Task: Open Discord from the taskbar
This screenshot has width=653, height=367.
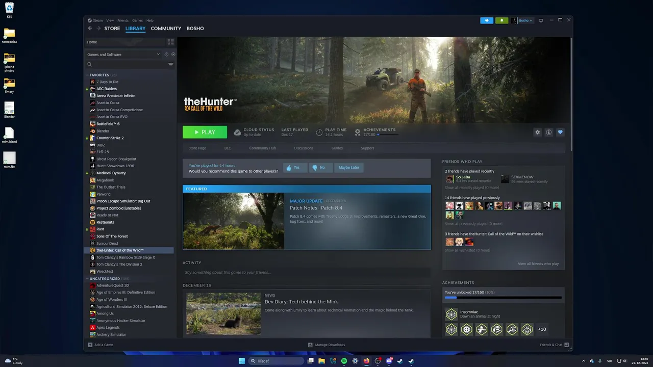Action: [x=389, y=361]
